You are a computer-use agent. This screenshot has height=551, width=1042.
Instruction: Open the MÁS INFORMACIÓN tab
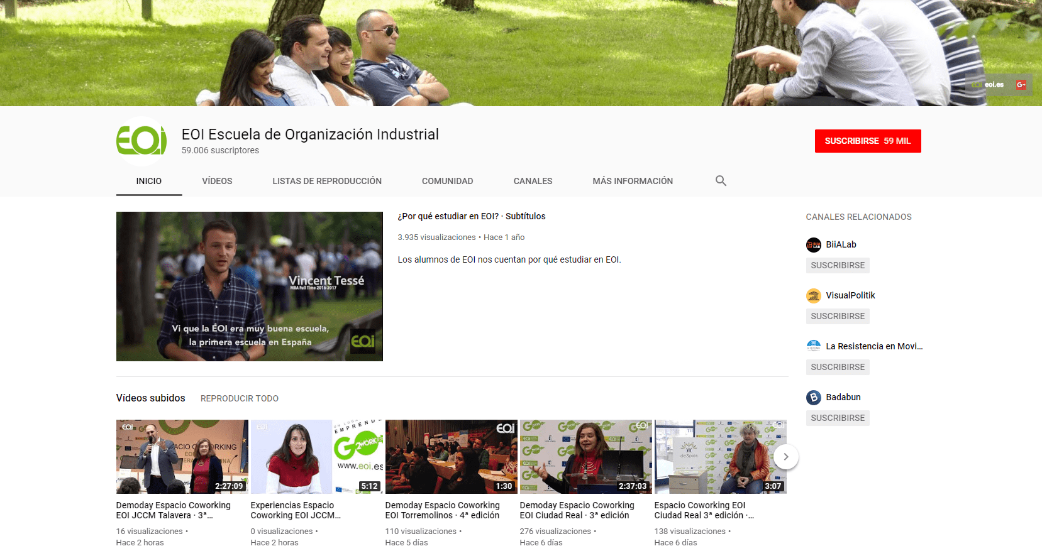tap(633, 181)
